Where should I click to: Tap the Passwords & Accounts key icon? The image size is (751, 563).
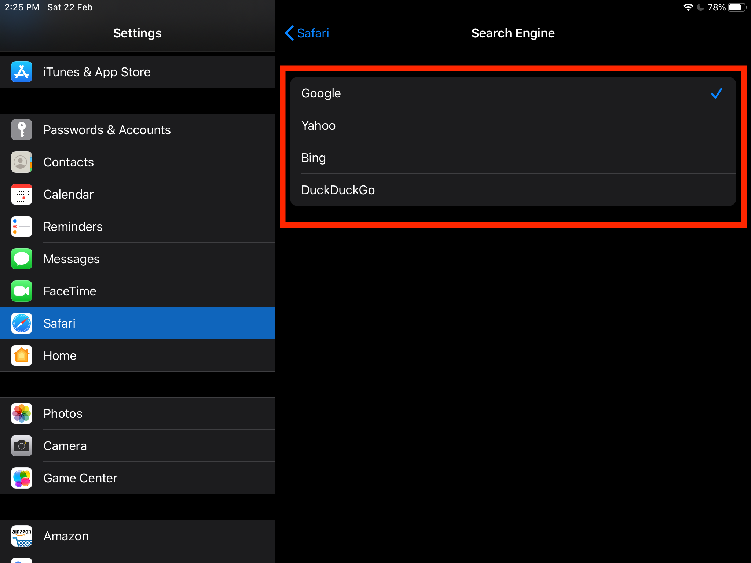(22, 130)
